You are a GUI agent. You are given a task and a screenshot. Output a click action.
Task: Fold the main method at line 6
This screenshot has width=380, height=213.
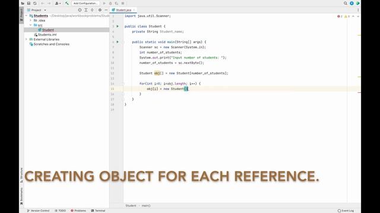coord(123,42)
